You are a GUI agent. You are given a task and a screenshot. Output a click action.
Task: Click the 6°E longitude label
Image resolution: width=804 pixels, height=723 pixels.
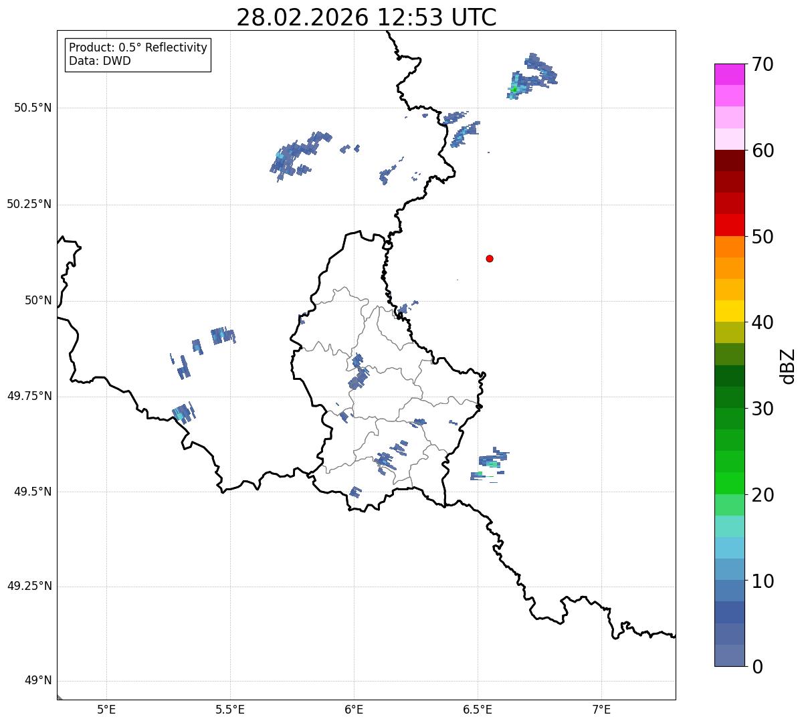point(354,710)
